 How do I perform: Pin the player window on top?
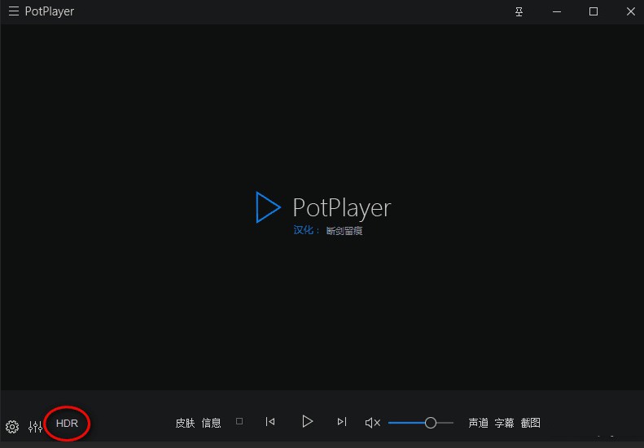click(x=519, y=12)
